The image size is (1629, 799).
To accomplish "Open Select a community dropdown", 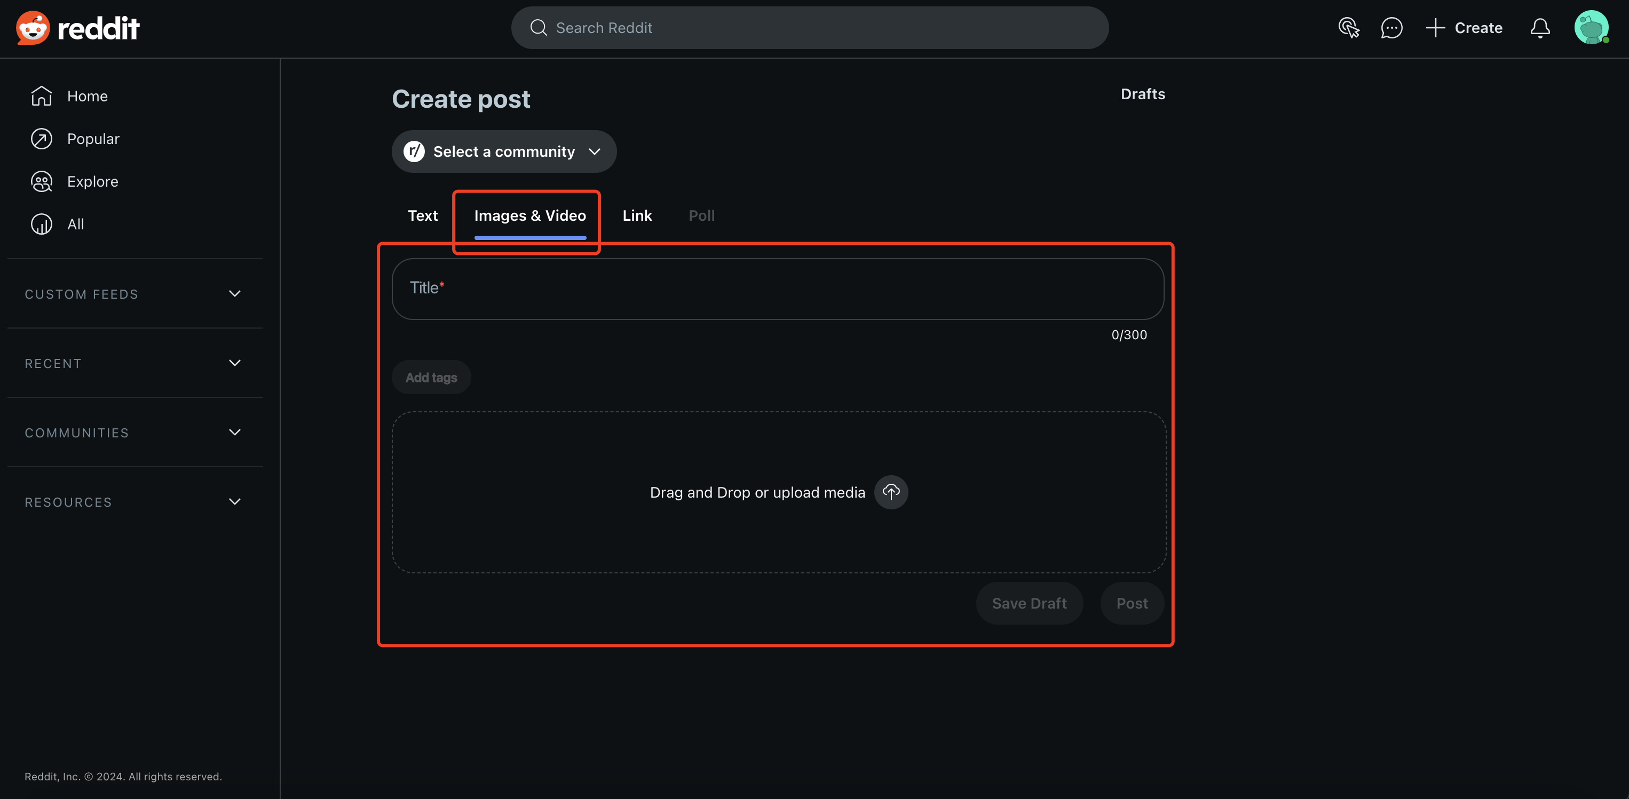I will 503,151.
